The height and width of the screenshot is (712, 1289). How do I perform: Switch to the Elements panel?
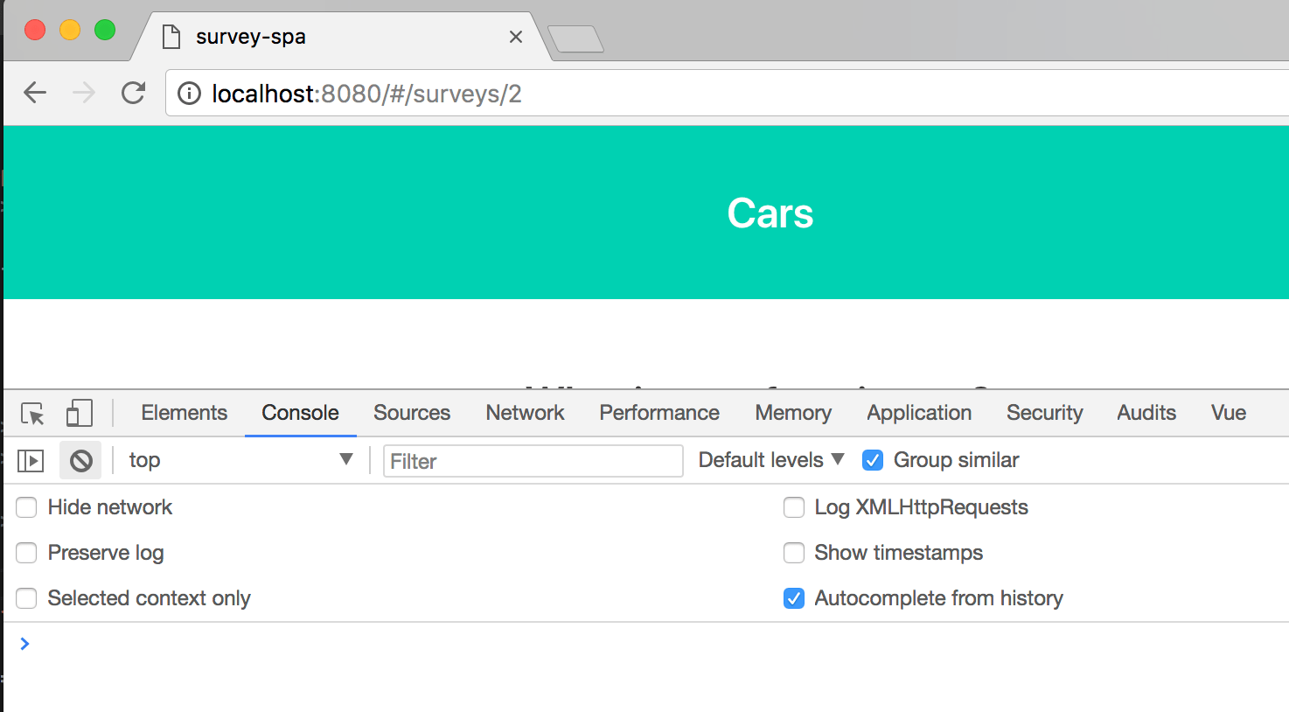pyautogui.click(x=184, y=412)
